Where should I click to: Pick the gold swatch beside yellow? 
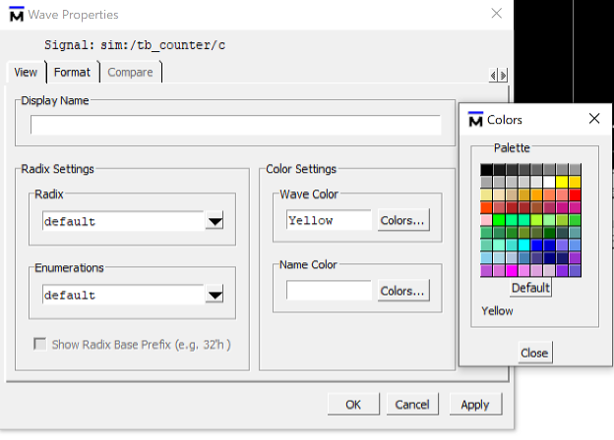pyautogui.click(x=575, y=182)
